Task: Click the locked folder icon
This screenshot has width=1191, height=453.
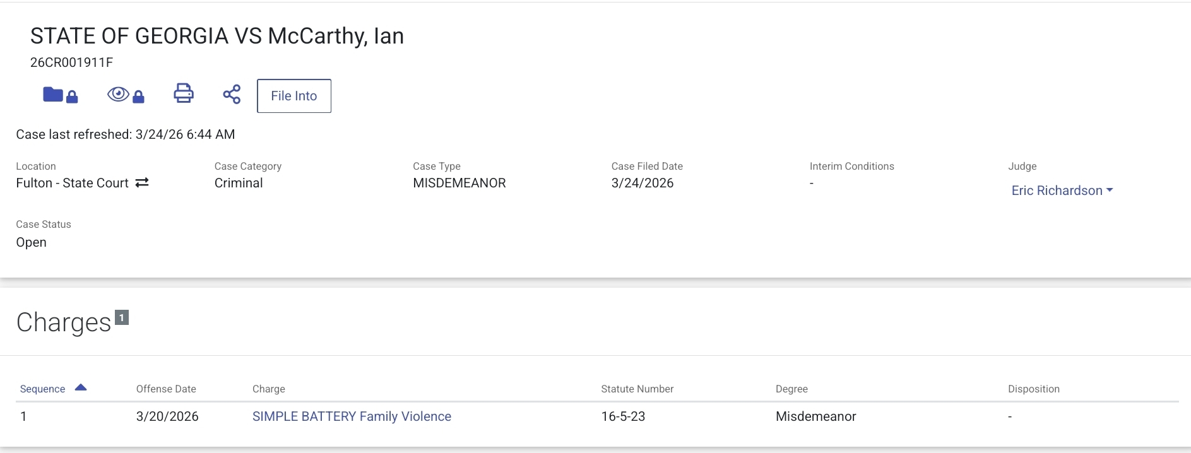Action: point(60,95)
